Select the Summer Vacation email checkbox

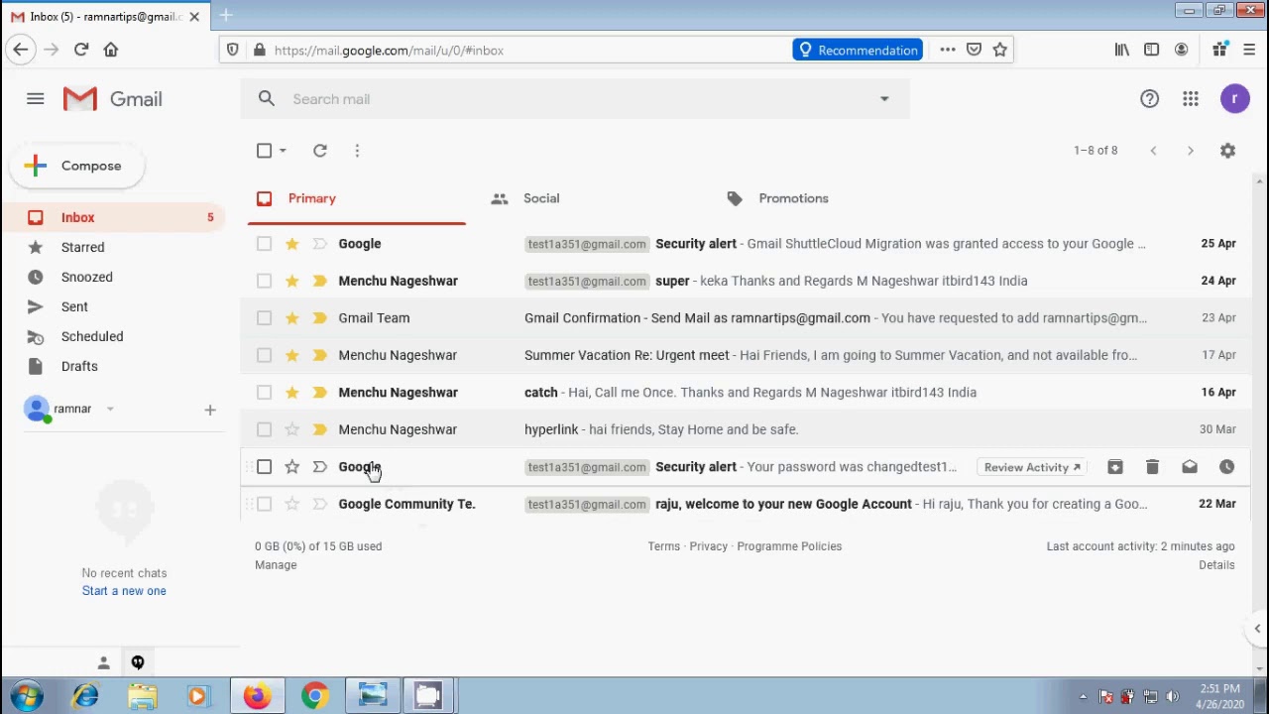coord(264,355)
